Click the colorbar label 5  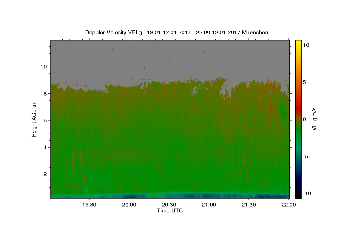305,82
